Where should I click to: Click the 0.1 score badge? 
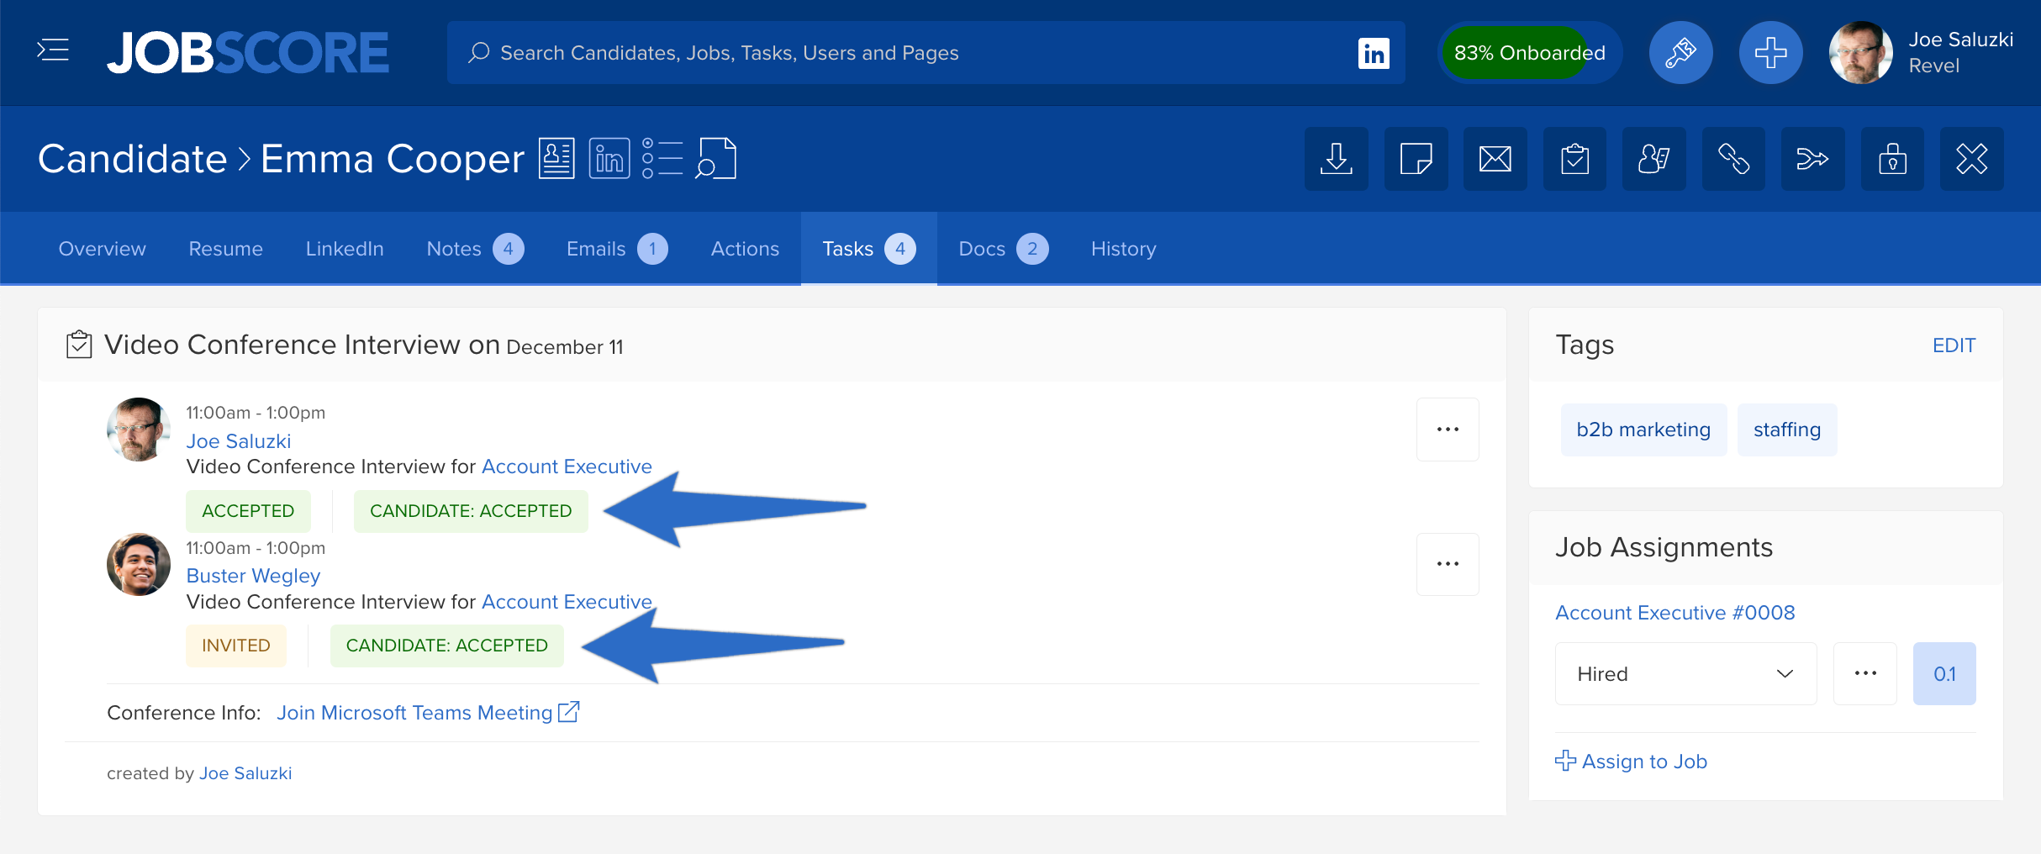(x=1944, y=673)
